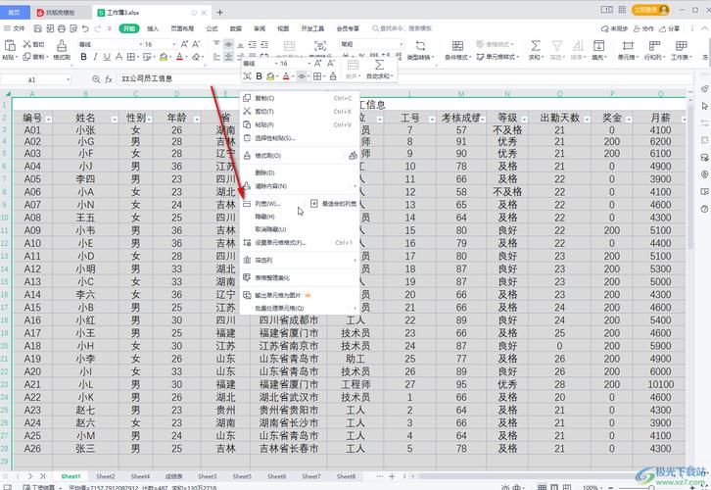This screenshot has height=490, width=711.
Task: Click the find command search field
Action: click(402, 28)
